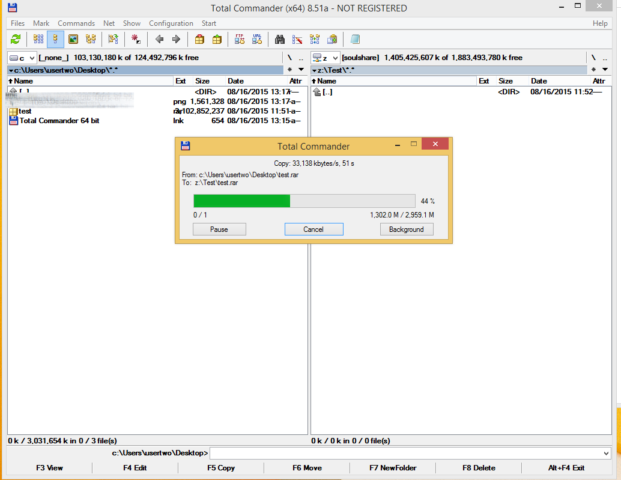Go to root with right panel backslash button

(x=593, y=58)
